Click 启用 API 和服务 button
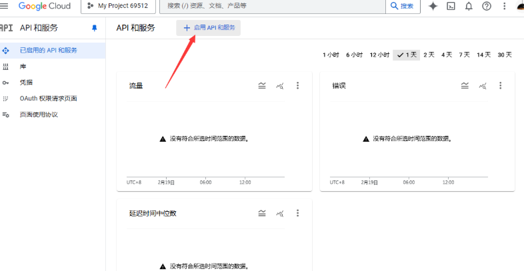The image size is (524, 271). tap(209, 28)
